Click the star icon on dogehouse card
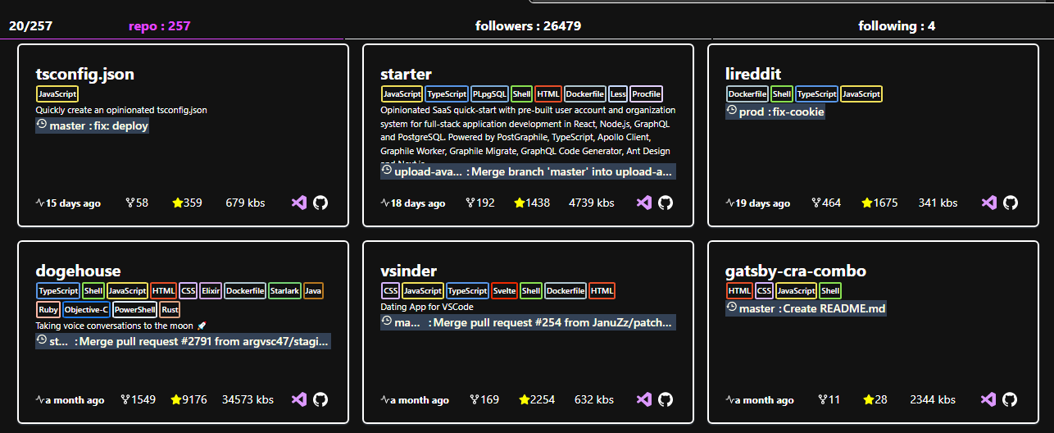Screen dimensions: 1054x433 pyautogui.click(x=176, y=400)
